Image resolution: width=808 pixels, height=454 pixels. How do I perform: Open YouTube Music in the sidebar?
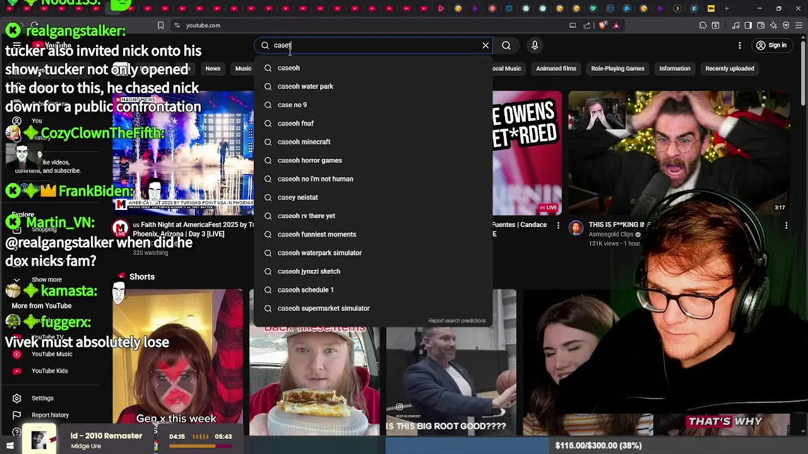point(52,354)
